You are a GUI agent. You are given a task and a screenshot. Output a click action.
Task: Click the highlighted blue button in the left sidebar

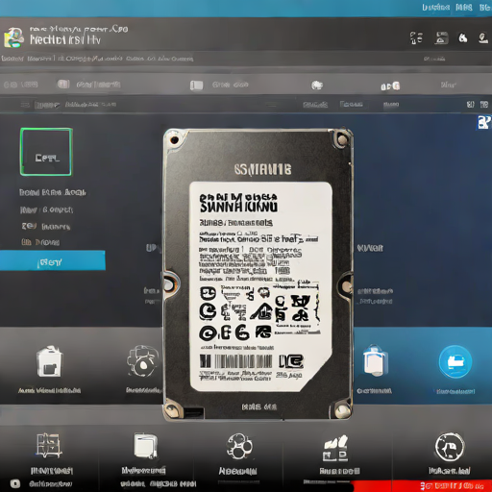coord(53,260)
